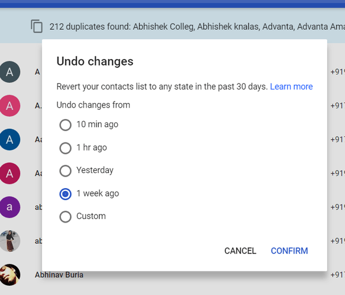Open the Learn more link
Image resolution: width=345 pixels, height=295 pixels.
[291, 86]
